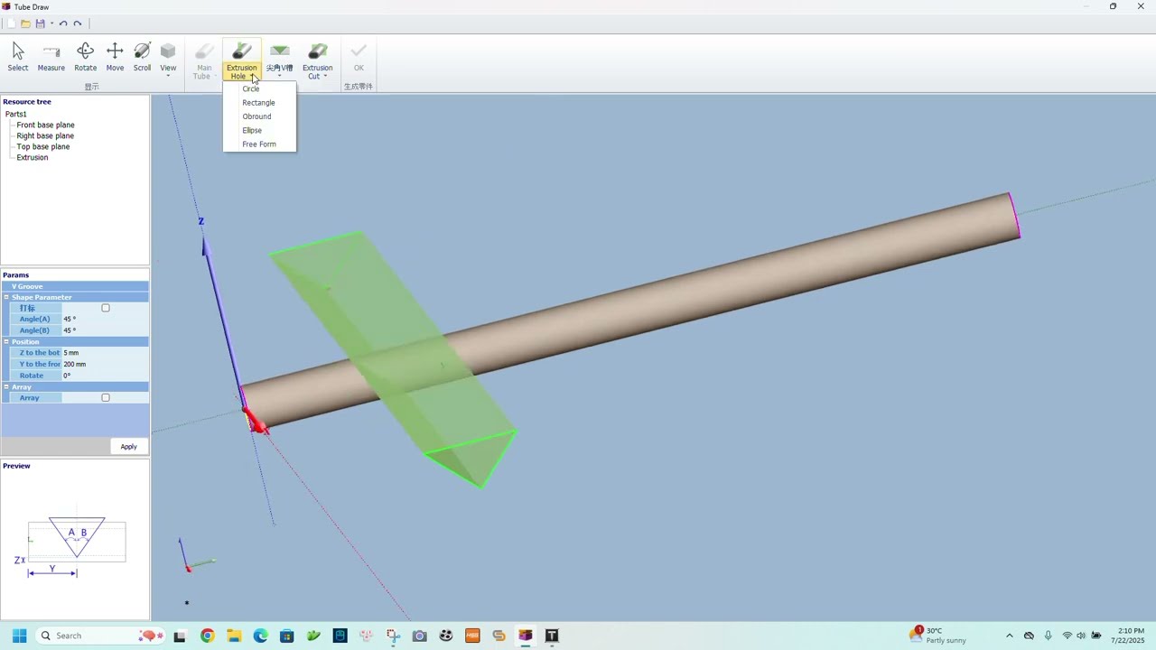Edit the Y to the front value 200 mm
Screen dimensions: 1156x650
click(105, 364)
